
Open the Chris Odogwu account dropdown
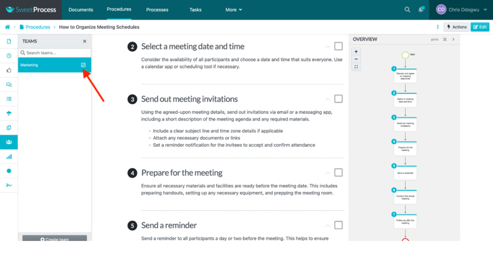click(462, 10)
